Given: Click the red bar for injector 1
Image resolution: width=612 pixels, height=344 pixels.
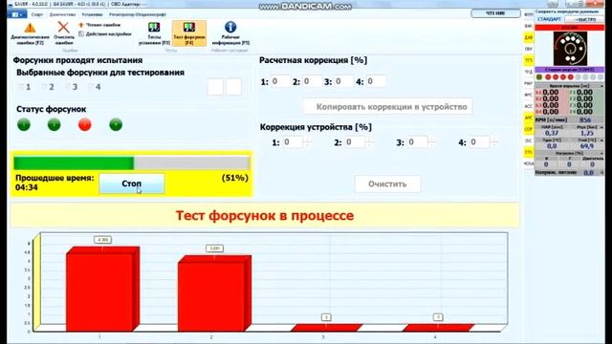Looking at the screenshot, I should click(x=102, y=289).
